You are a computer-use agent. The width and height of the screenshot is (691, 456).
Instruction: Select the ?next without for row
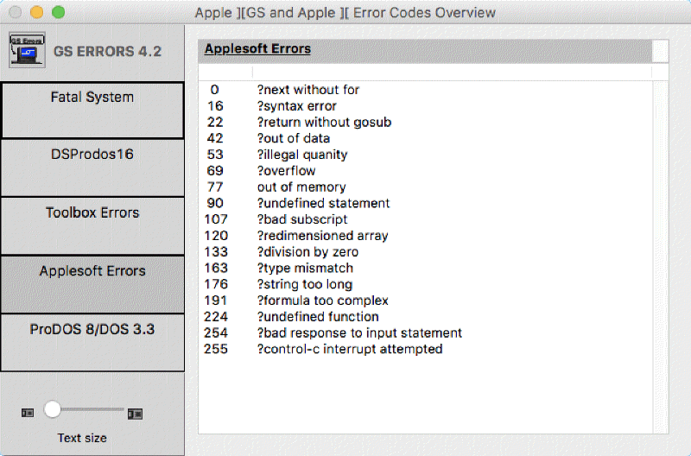(x=425, y=90)
